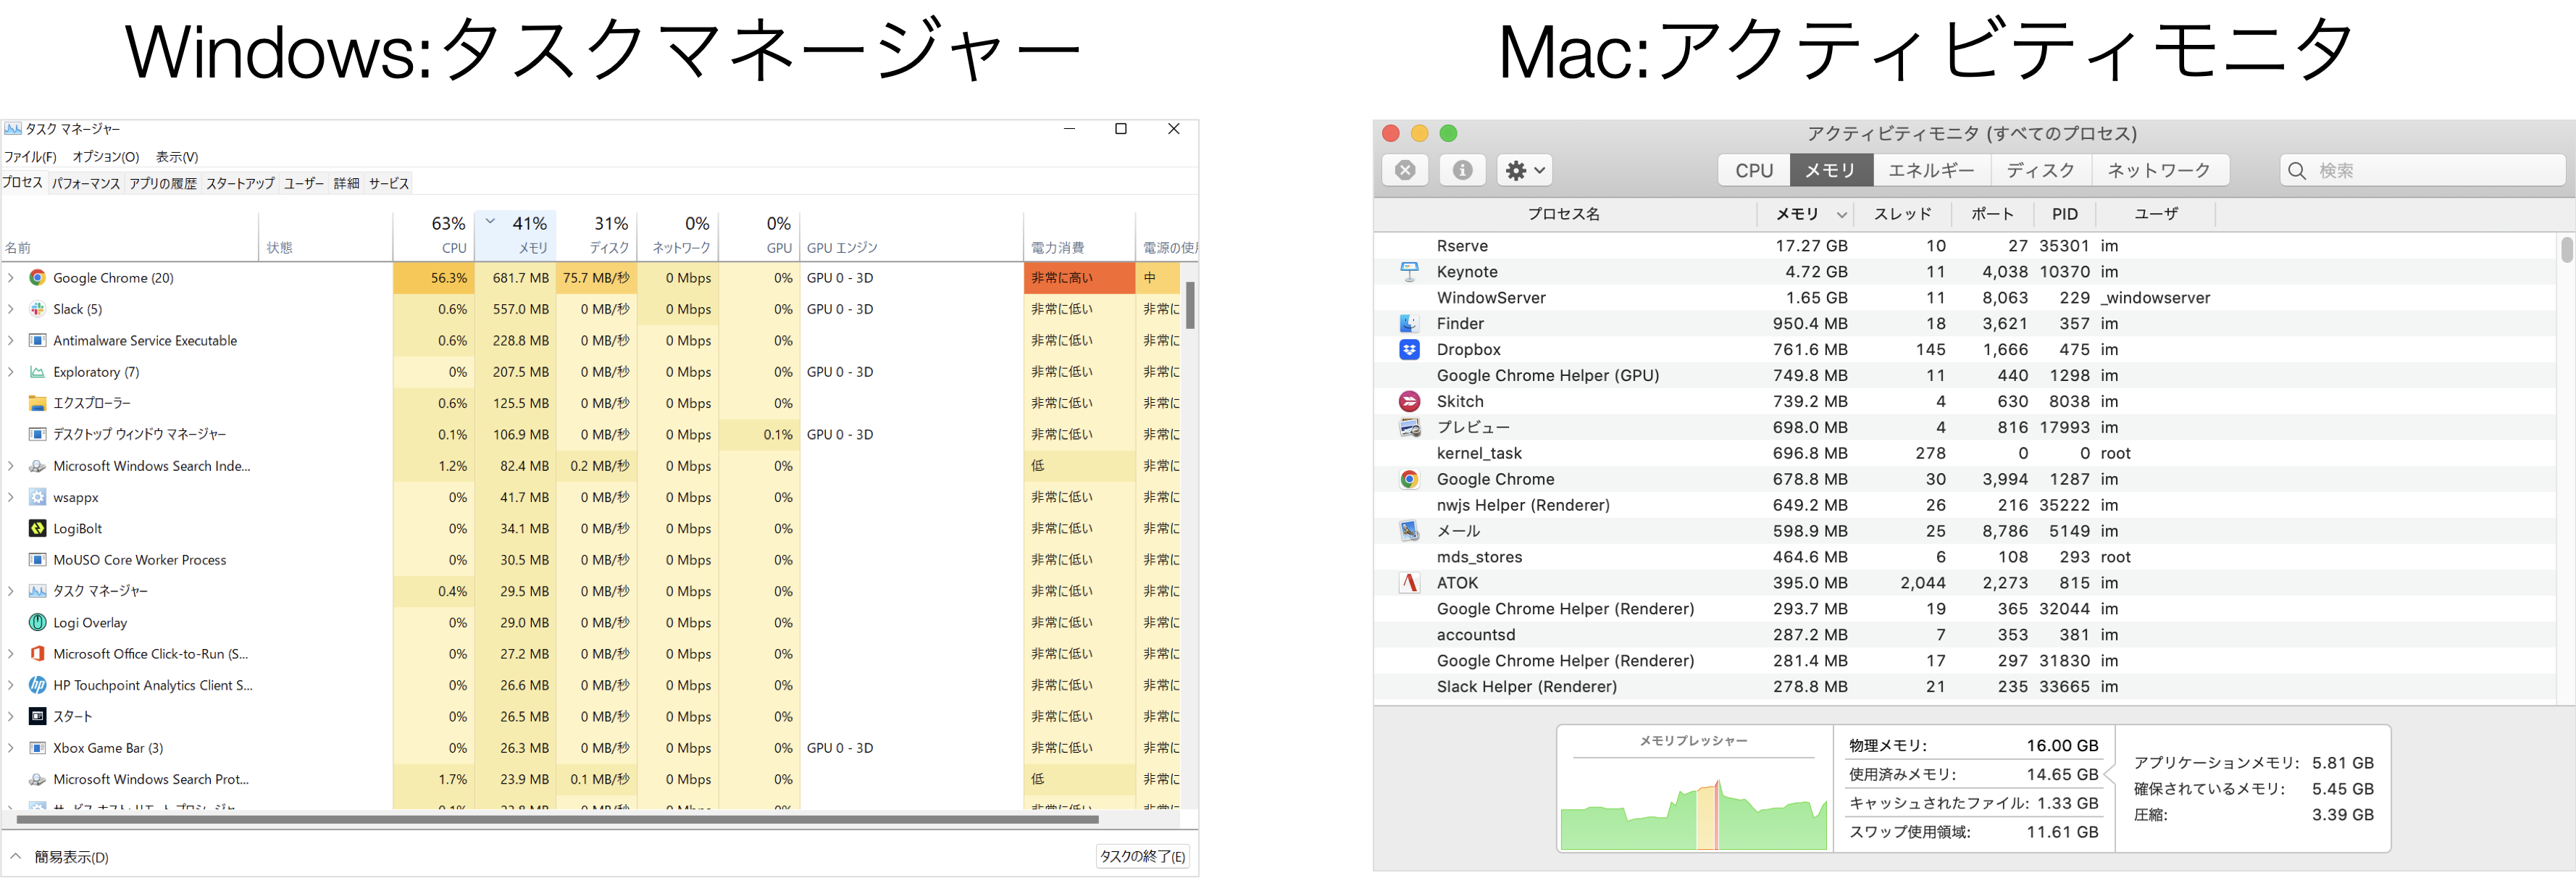Viewport: 2576px width, 878px height.
Task: Click ATOK icon in Activity Monitor
Action: click(x=1409, y=583)
